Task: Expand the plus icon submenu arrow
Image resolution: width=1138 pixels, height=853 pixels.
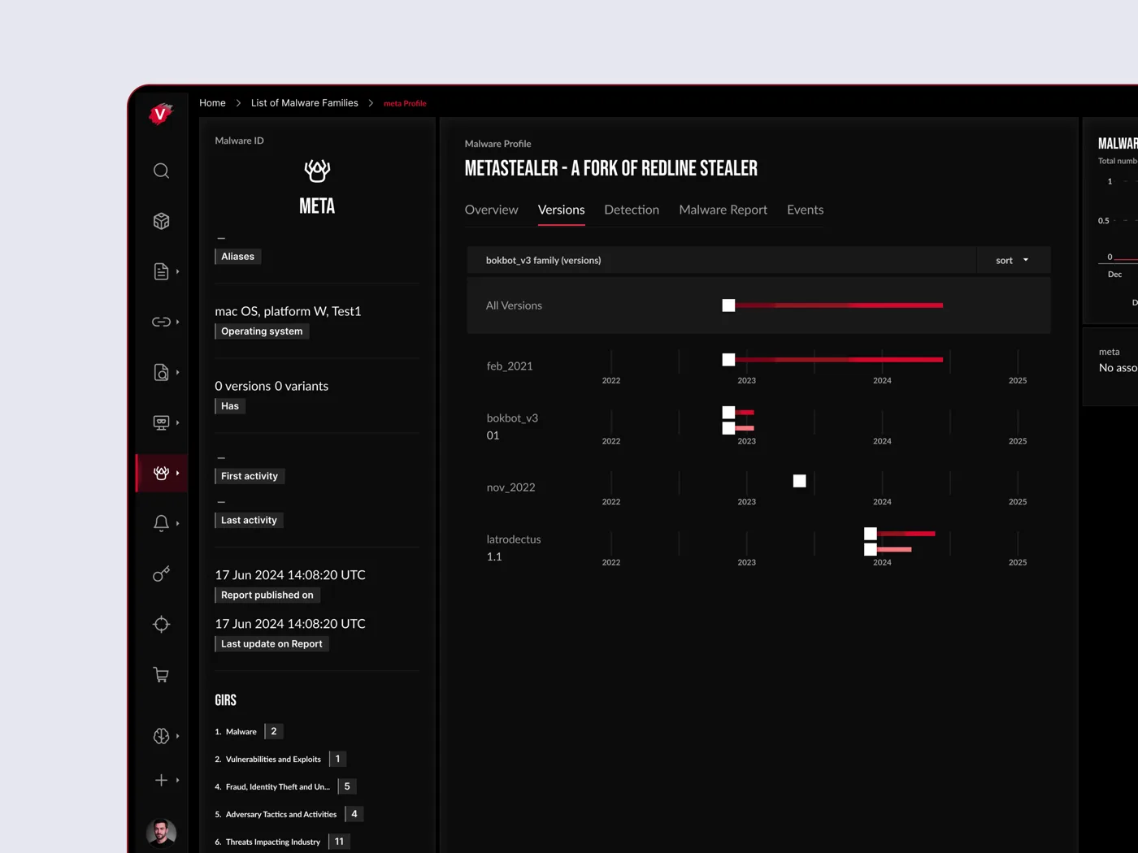Action: point(177,780)
